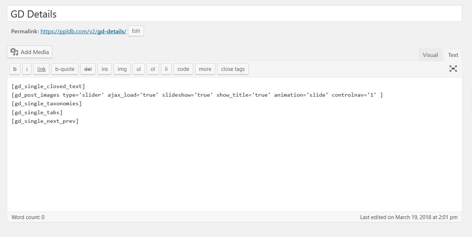Insert the ins tag from the toolbar
Image resolution: width=472 pixels, height=237 pixels.
[105, 69]
